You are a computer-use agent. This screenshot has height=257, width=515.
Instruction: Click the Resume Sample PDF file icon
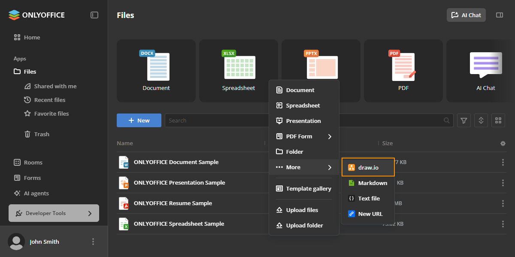tap(124, 203)
